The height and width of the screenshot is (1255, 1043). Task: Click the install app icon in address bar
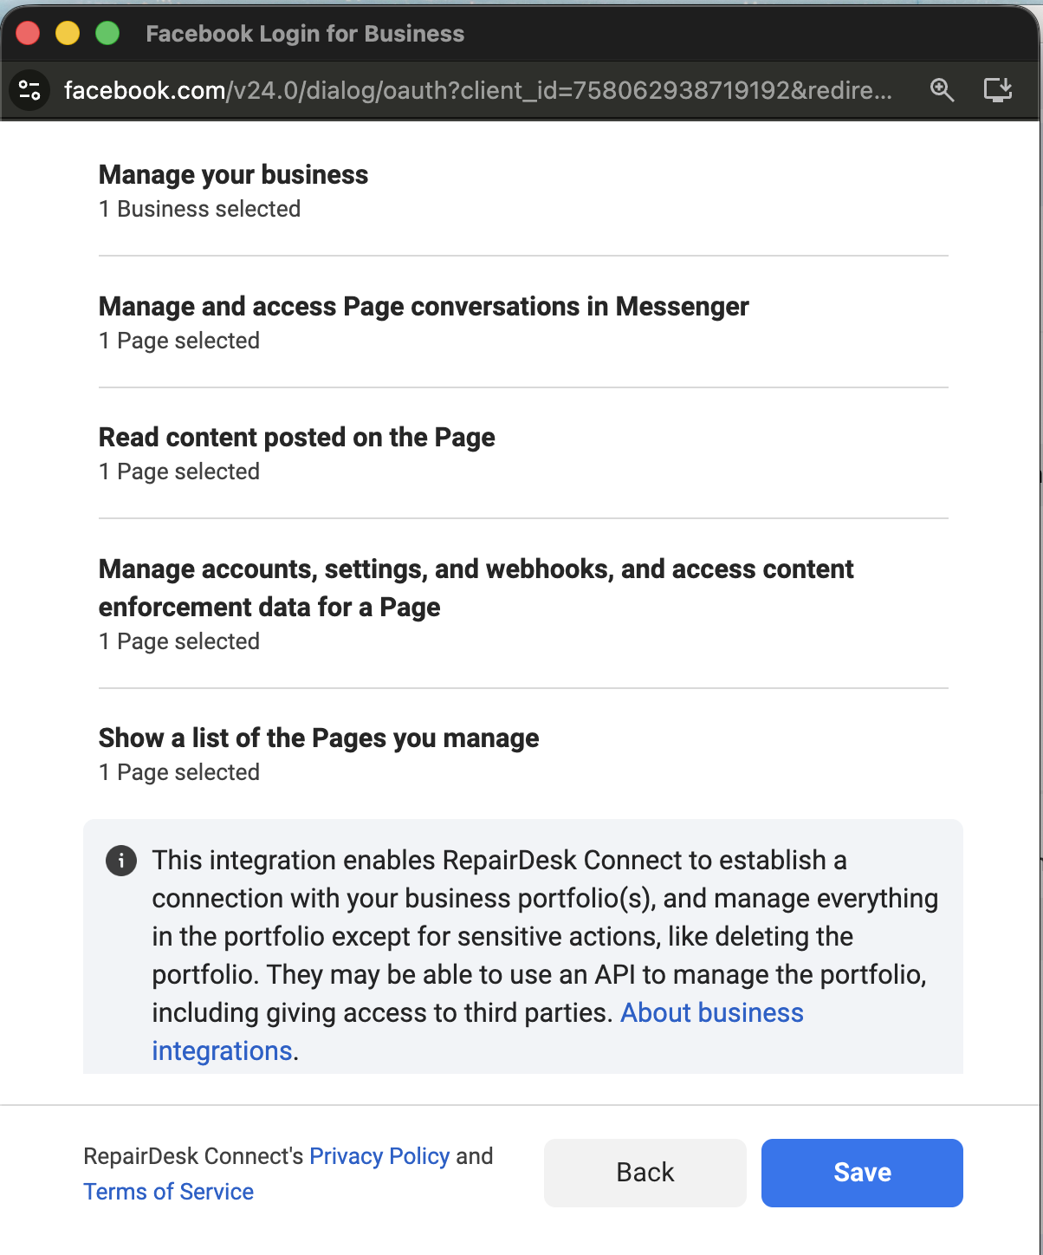998,90
